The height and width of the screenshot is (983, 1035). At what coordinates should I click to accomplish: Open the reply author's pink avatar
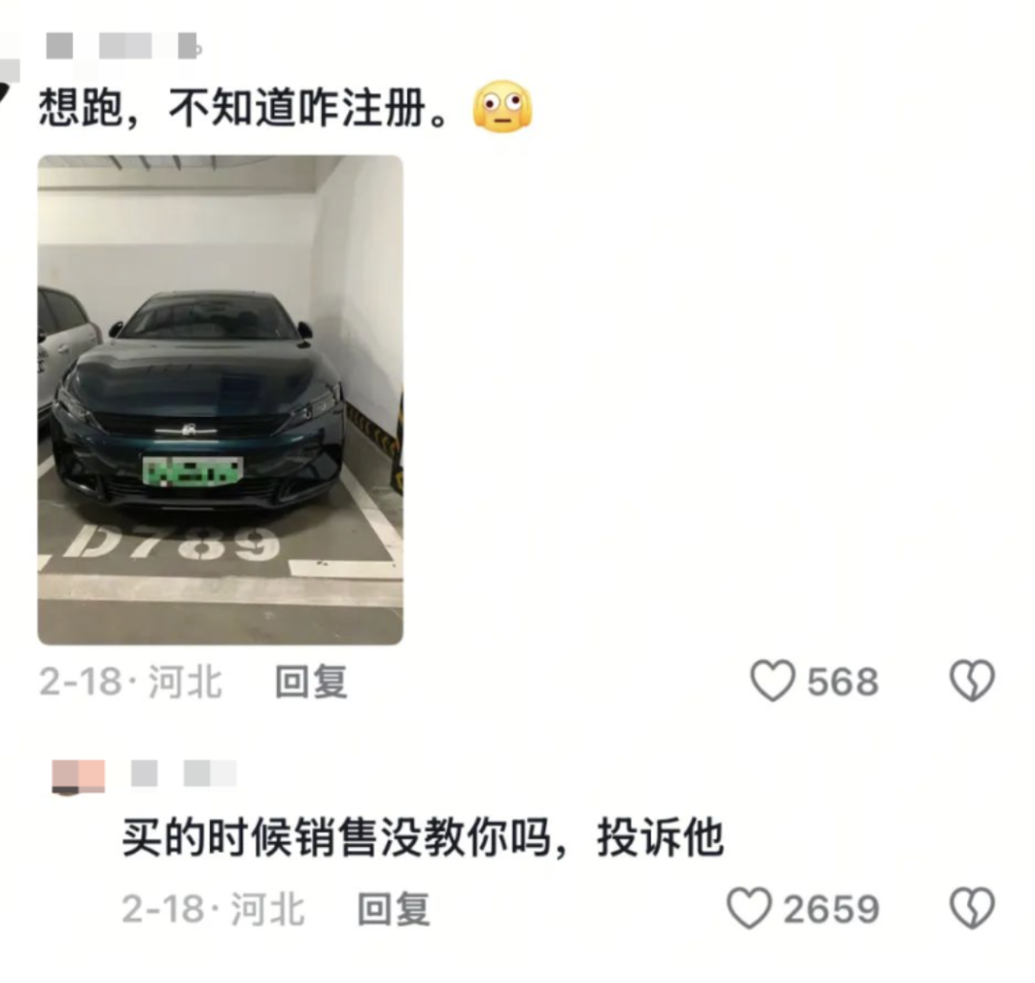coord(78,776)
